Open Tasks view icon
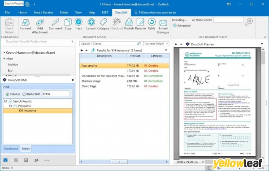 coord(26,160)
